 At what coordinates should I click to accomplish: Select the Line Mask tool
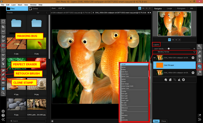(x=3, y=49)
